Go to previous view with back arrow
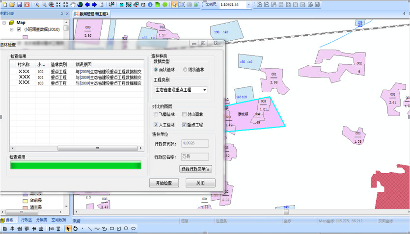 (87, 4)
